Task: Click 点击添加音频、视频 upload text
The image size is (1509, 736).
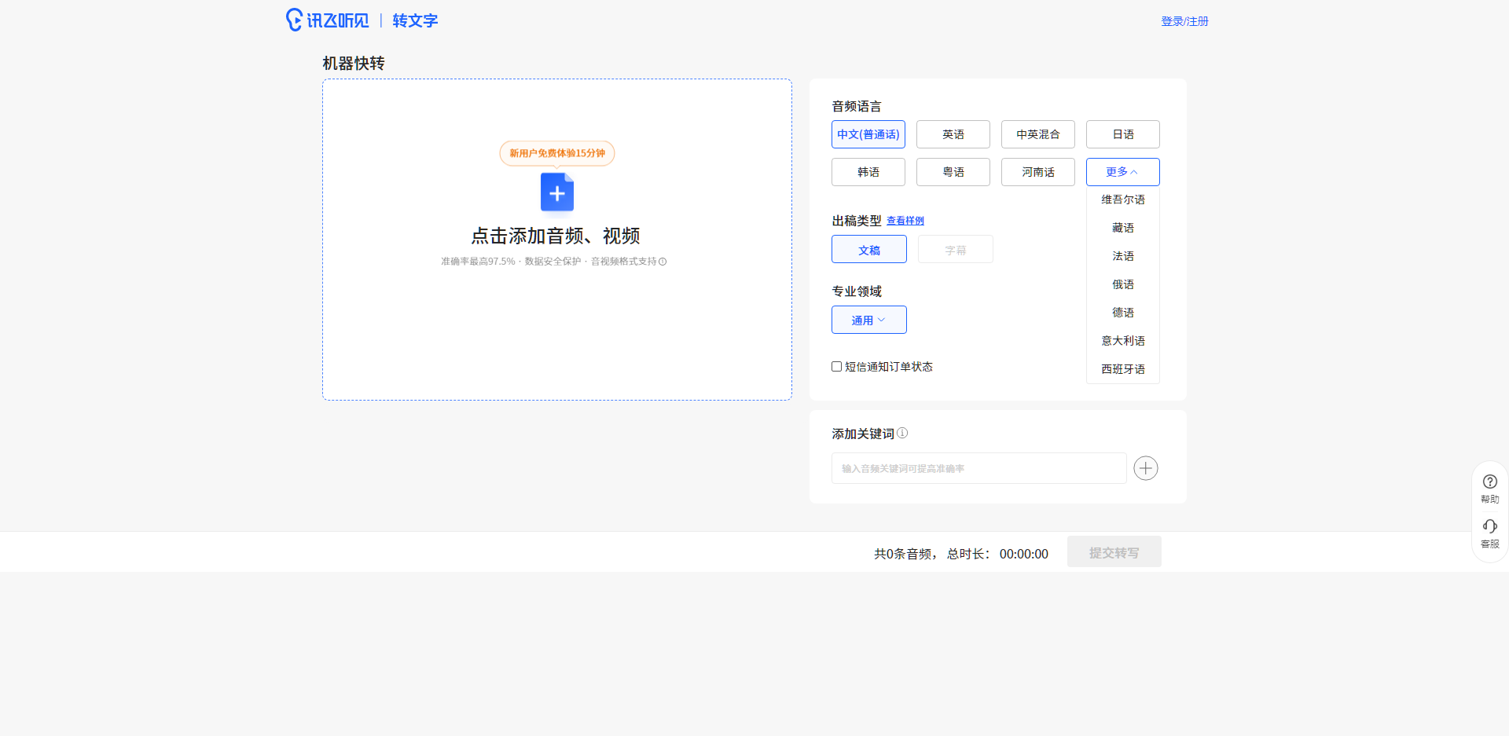Action: [x=556, y=236]
